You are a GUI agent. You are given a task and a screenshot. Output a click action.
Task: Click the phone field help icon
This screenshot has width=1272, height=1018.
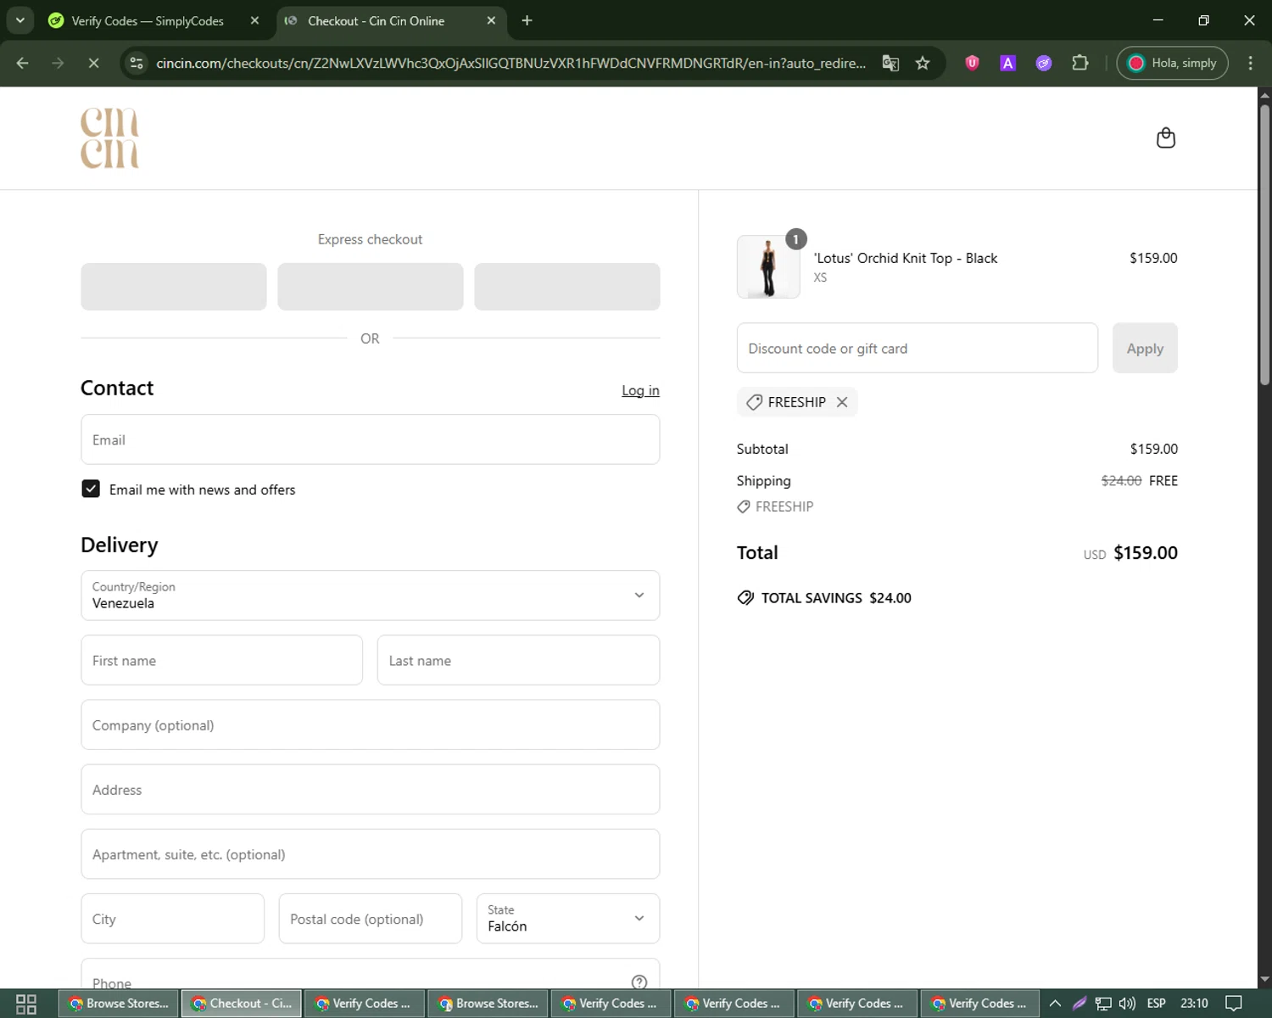click(639, 982)
